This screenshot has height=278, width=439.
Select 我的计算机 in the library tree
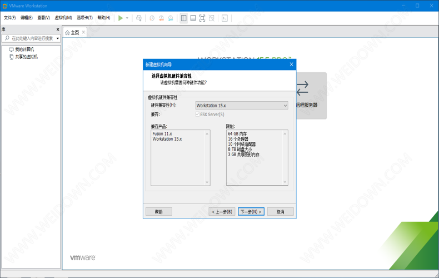(24, 49)
